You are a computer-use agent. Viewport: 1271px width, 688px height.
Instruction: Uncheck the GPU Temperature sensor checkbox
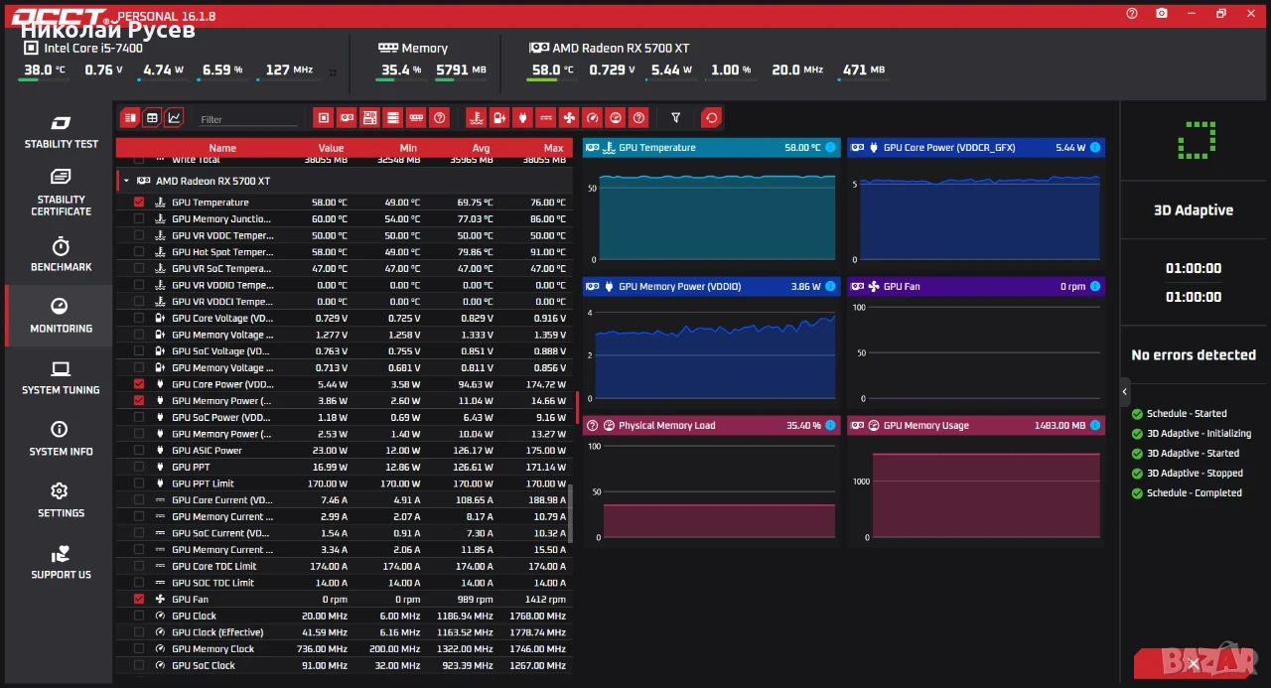click(139, 202)
